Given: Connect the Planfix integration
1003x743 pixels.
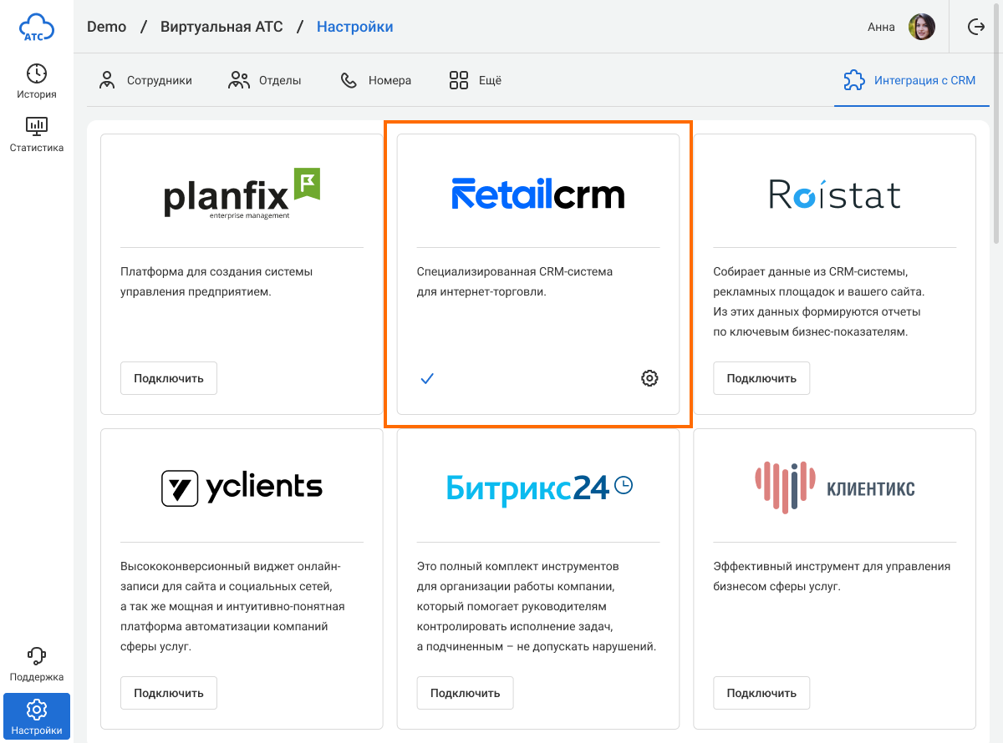Looking at the screenshot, I should click(x=169, y=378).
